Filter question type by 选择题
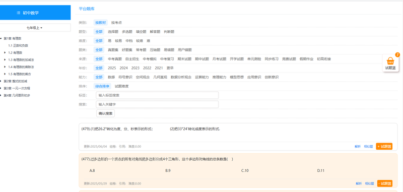 point(113,32)
